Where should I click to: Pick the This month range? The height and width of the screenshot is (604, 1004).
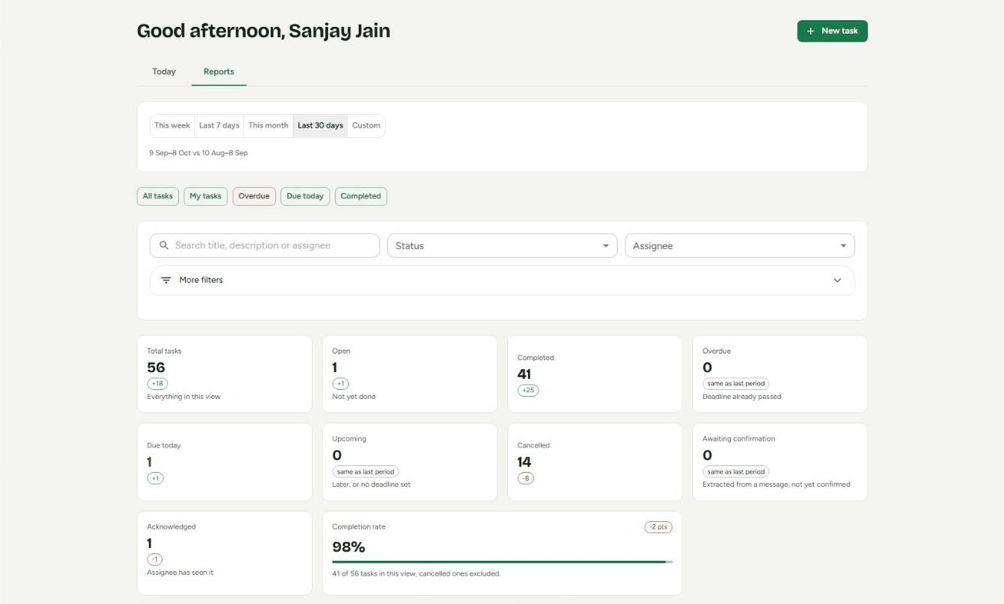pyautogui.click(x=269, y=125)
